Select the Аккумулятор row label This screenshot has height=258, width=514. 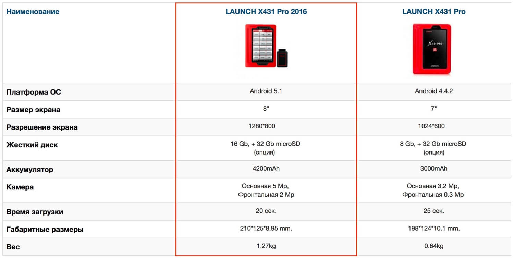click(30, 170)
